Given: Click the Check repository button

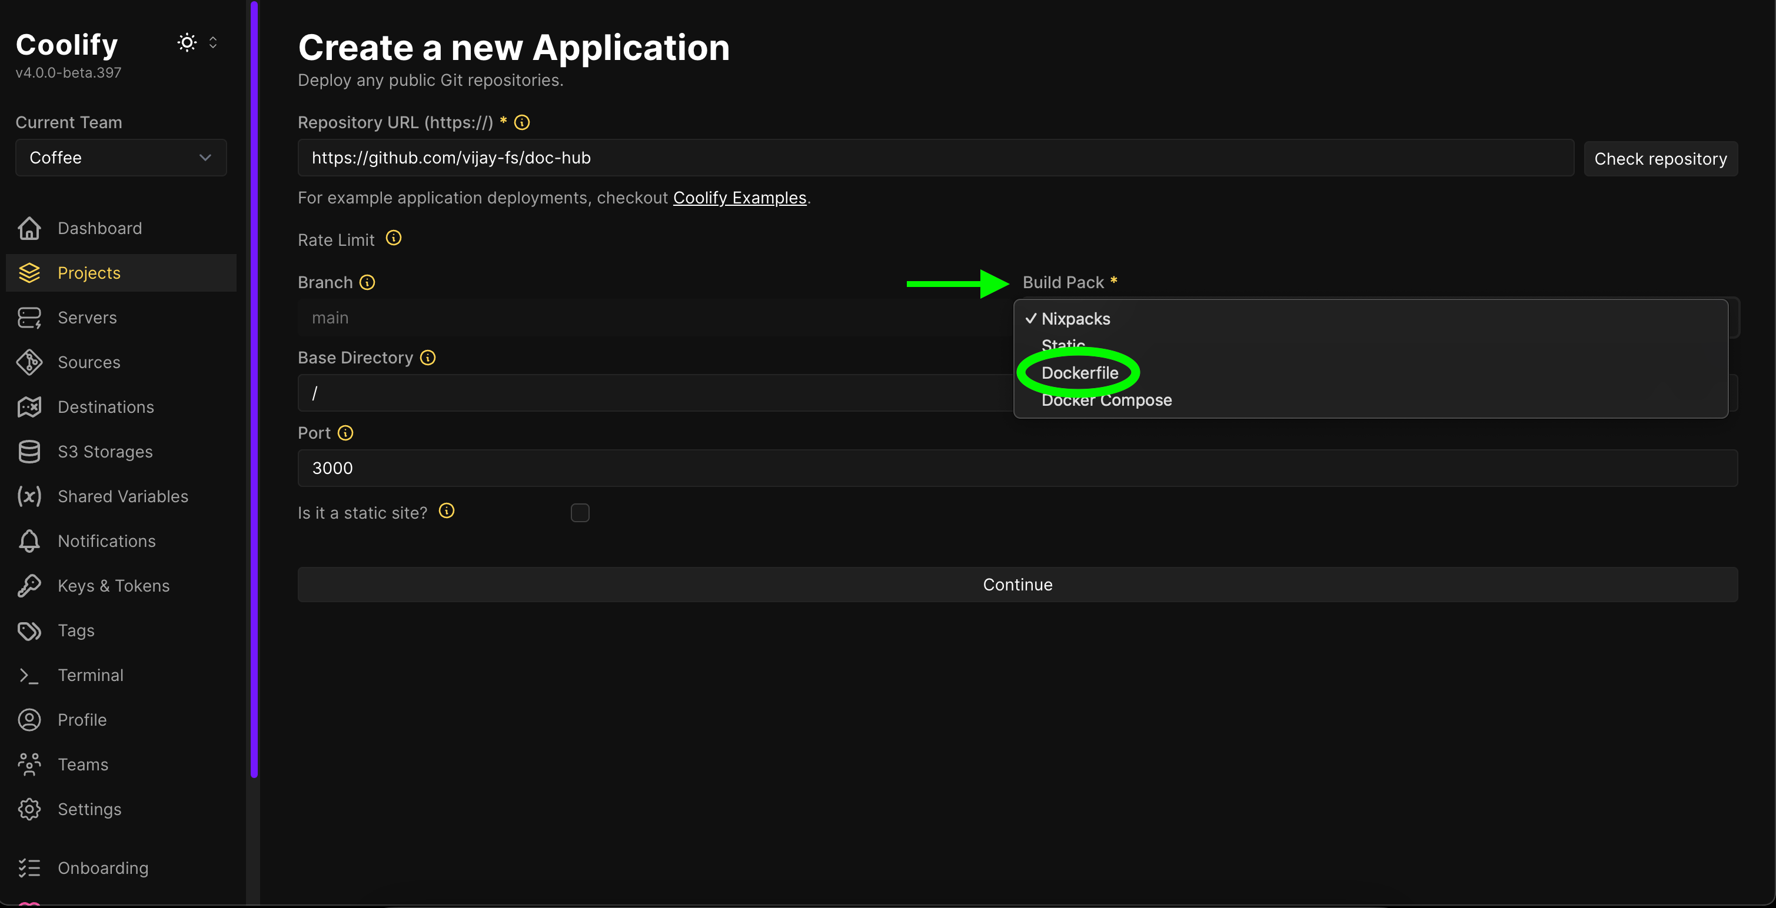Looking at the screenshot, I should click(1660, 159).
